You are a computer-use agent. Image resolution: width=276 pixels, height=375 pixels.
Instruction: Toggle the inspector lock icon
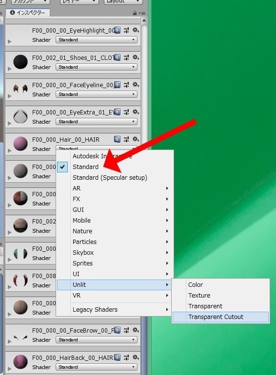click(135, 13)
